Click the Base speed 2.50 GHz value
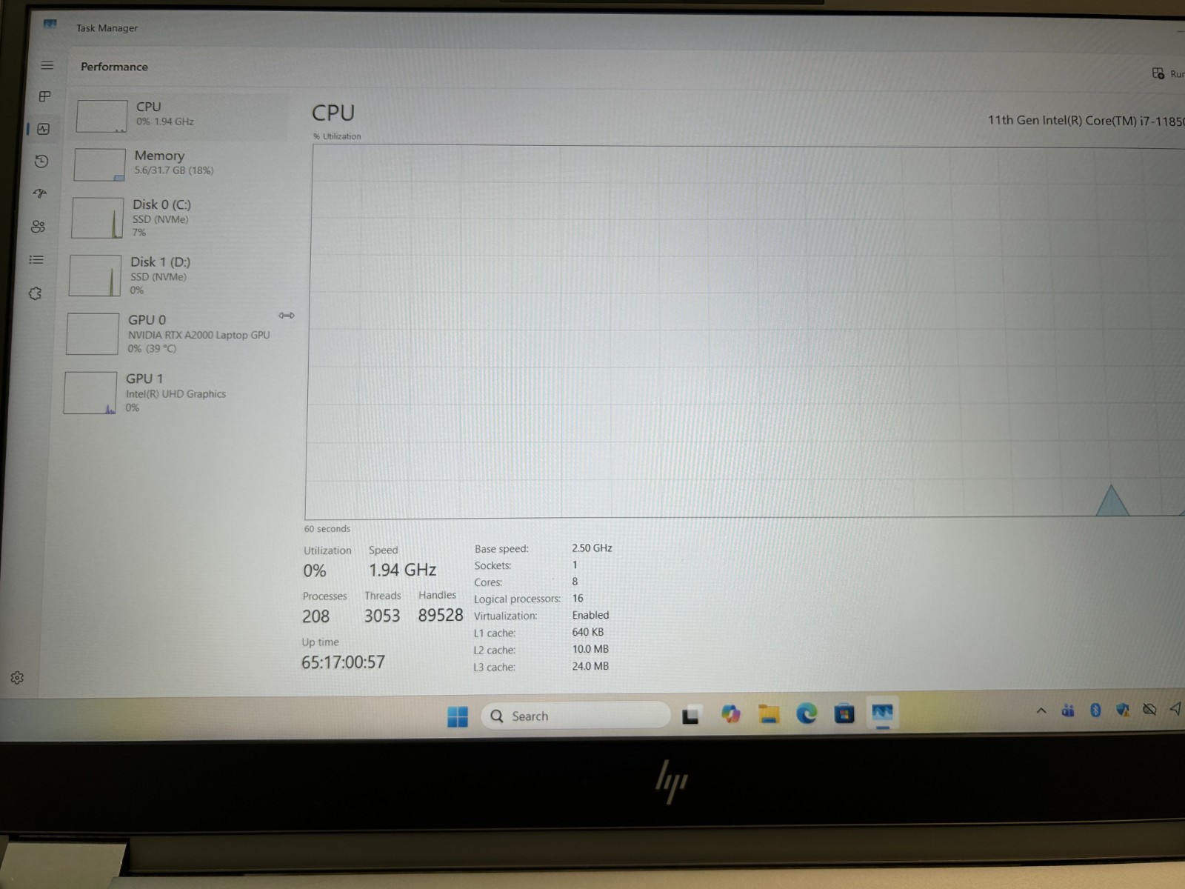The image size is (1185, 889). tap(592, 548)
